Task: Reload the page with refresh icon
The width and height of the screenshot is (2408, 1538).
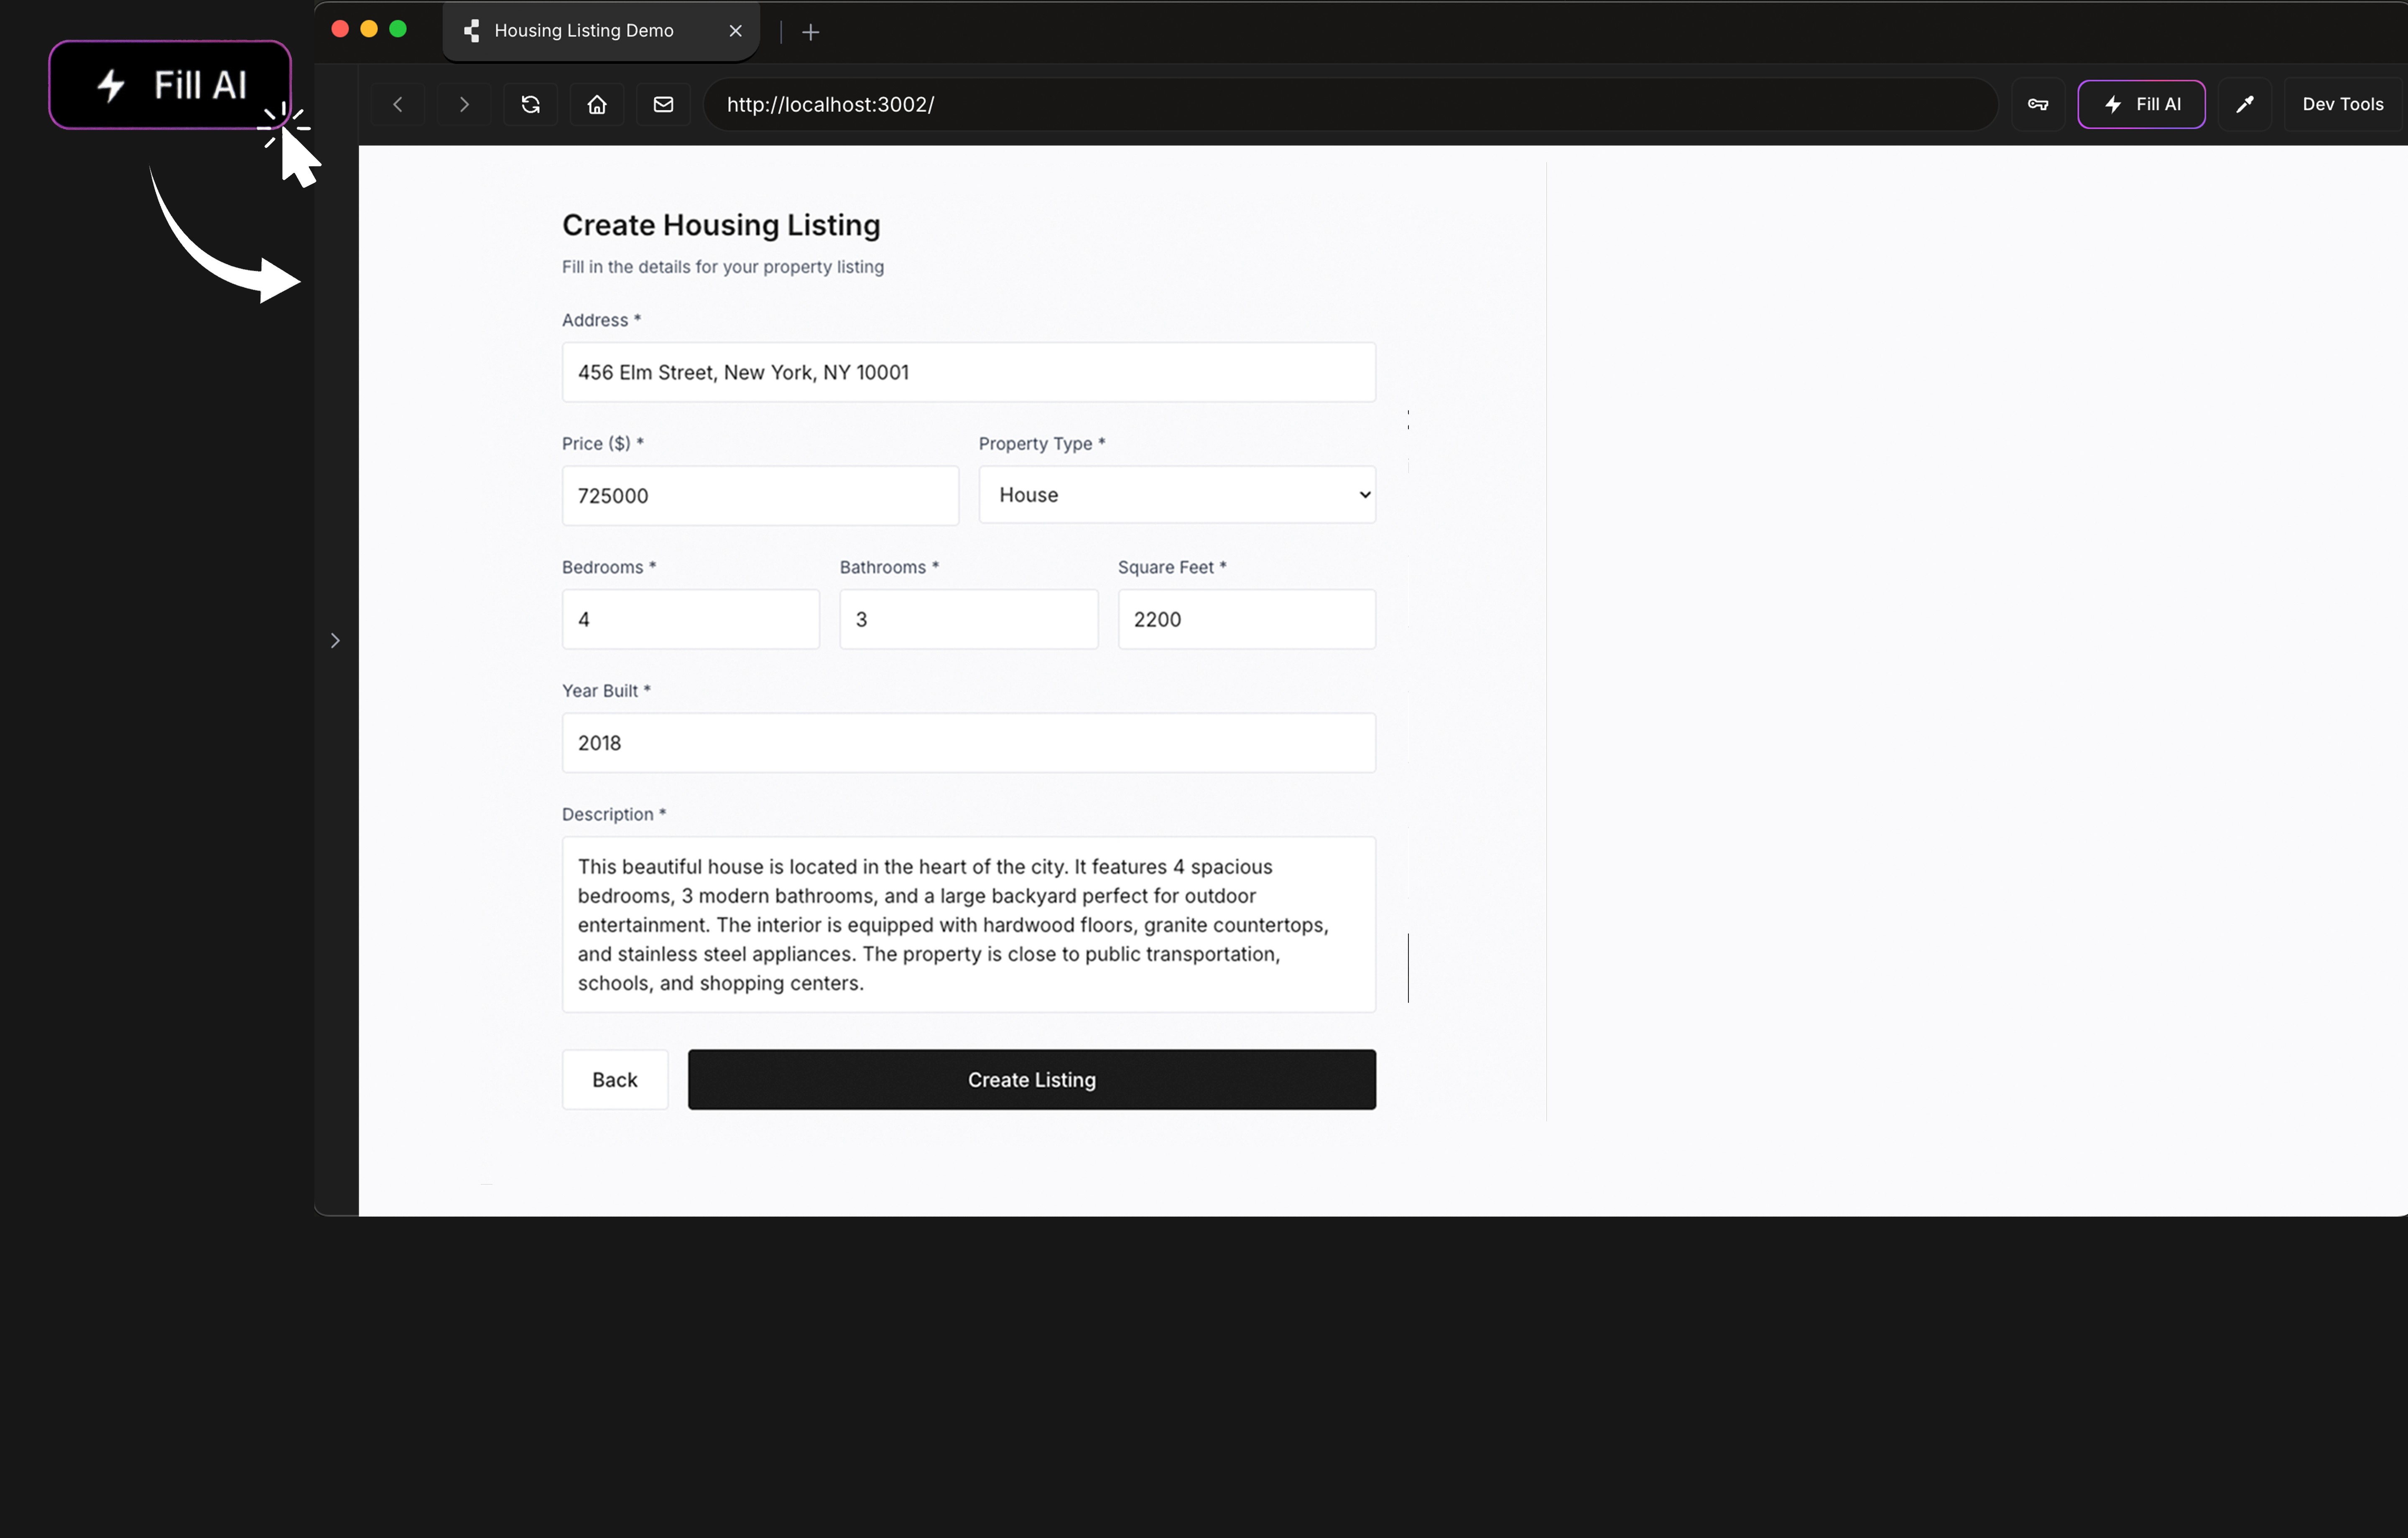Action: (x=531, y=104)
